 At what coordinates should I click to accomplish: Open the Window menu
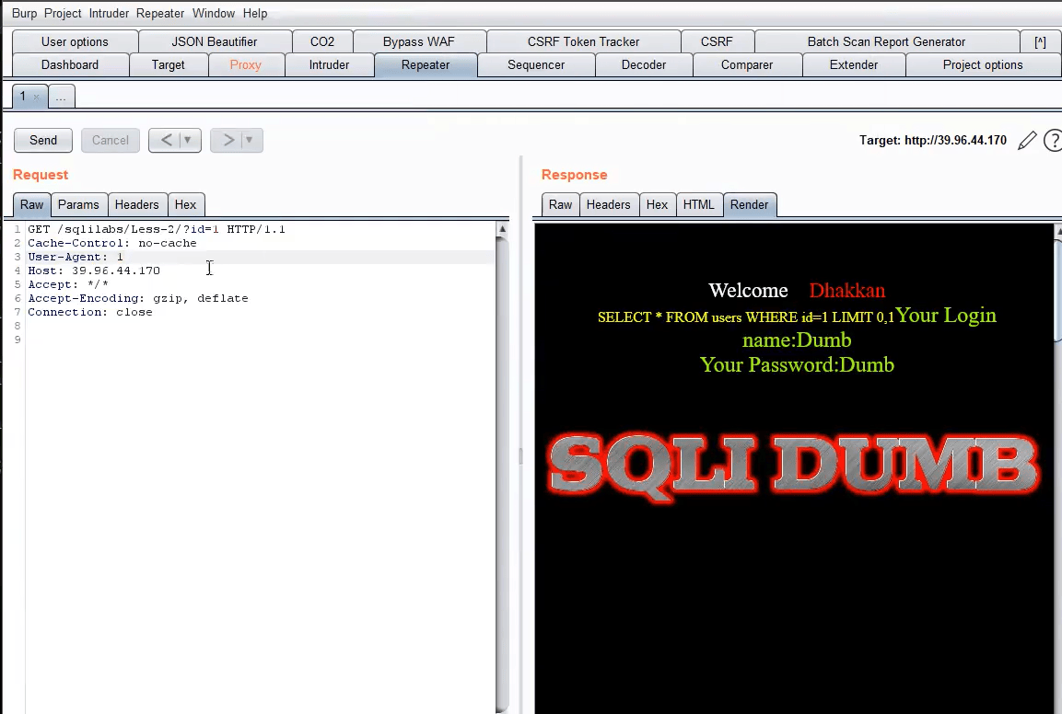pyautogui.click(x=214, y=13)
